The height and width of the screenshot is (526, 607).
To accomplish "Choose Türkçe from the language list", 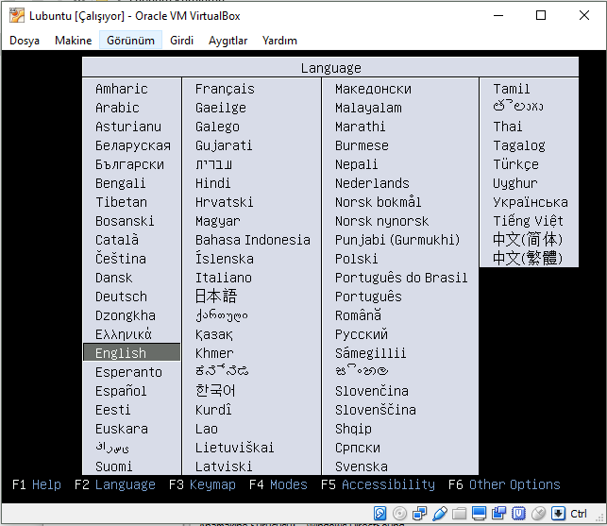I will (515, 164).
